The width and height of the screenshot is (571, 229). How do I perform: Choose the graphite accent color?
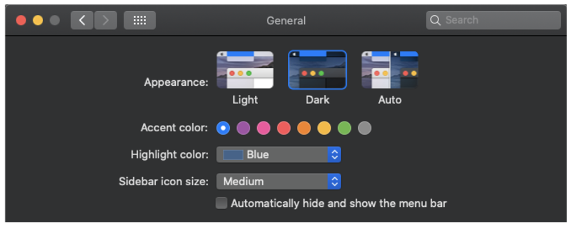tap(365, 128)
